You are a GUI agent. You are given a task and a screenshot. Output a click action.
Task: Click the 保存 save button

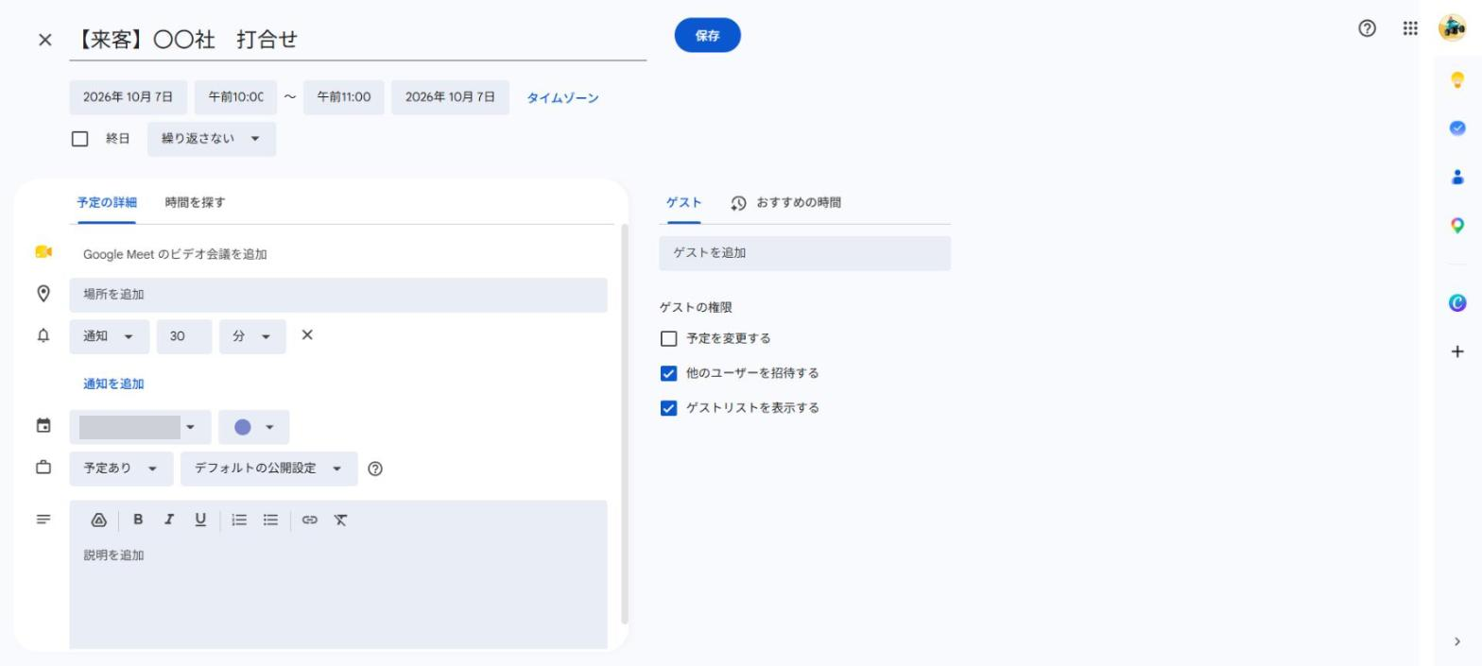(x=708, y=35)
